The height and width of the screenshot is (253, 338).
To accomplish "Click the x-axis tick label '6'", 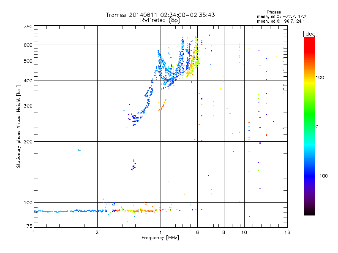I will coord(197,232).
